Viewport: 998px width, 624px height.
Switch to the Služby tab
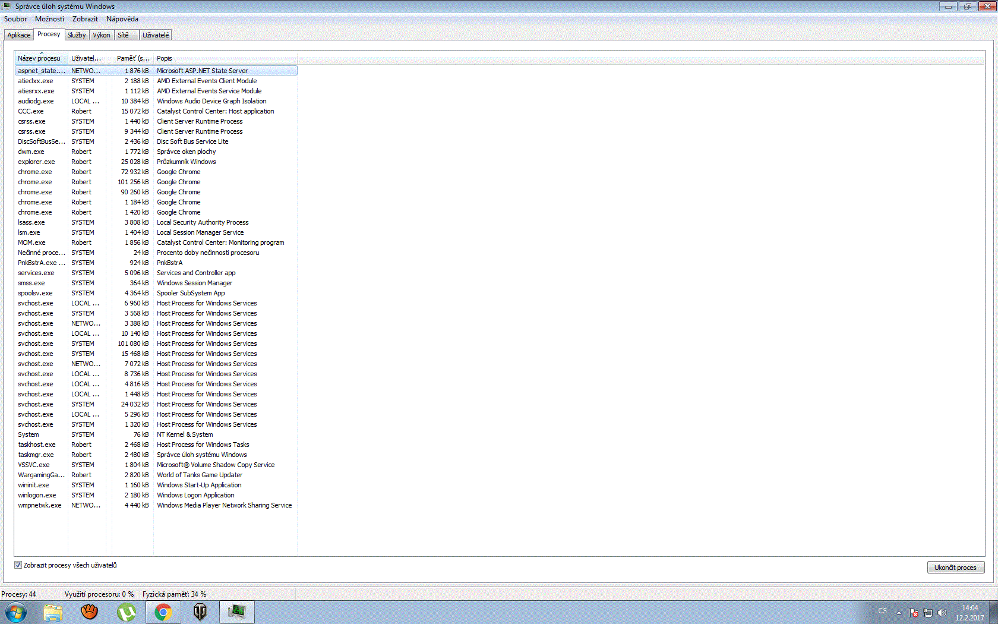click(77, 35)
